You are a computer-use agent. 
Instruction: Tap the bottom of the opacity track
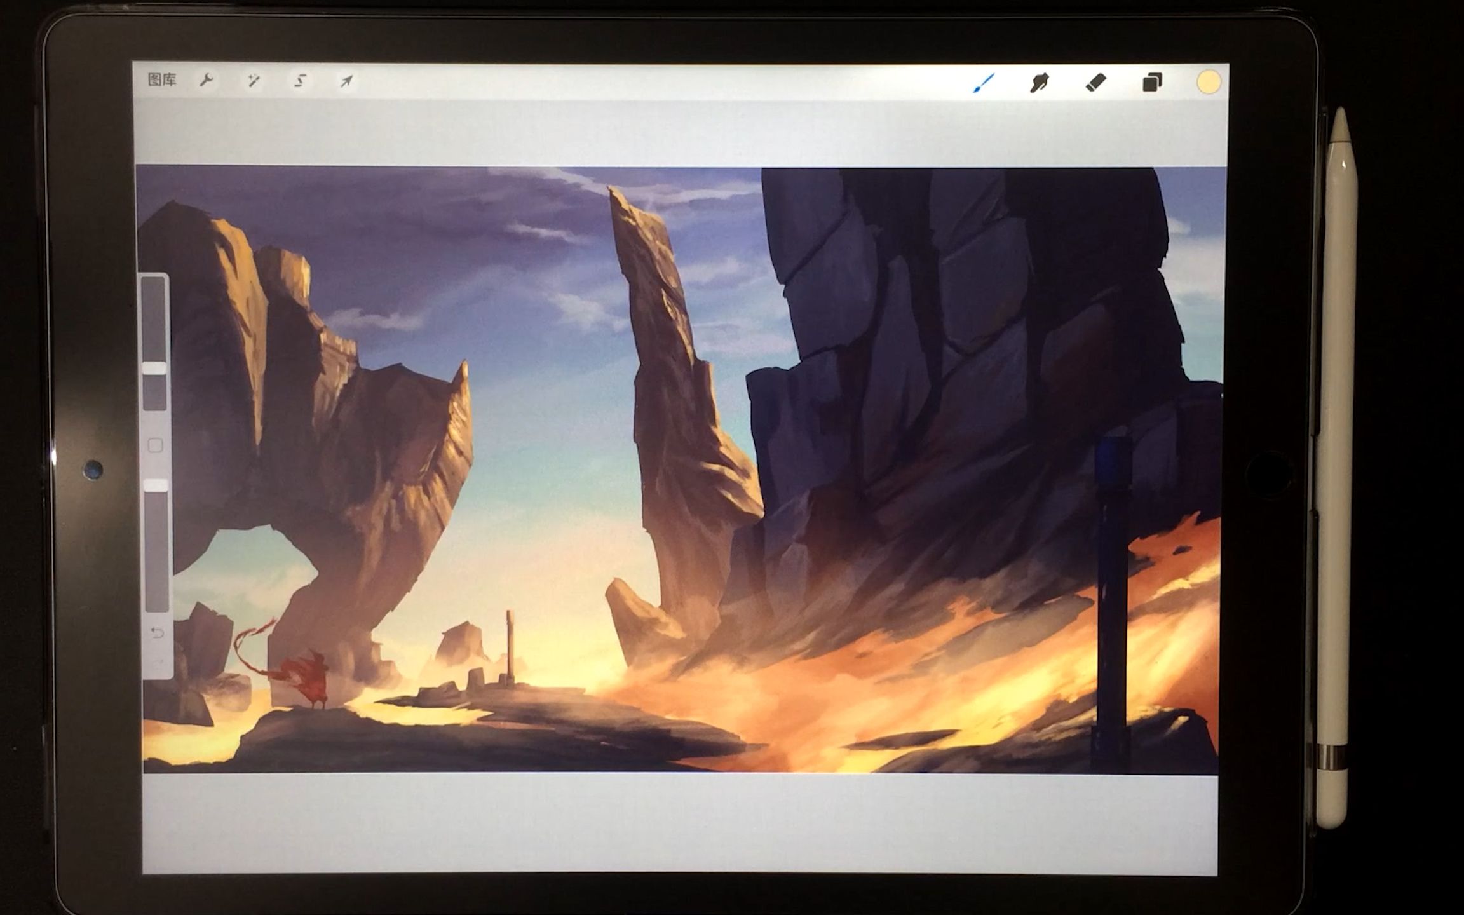coord(157,604)
